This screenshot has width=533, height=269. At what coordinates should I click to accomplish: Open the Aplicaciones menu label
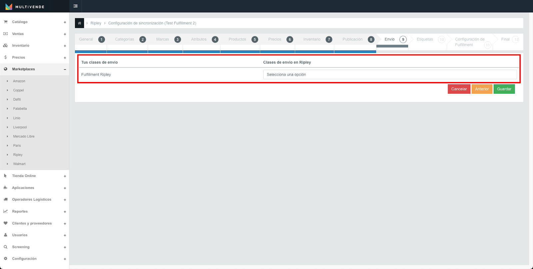click(23, 188)
